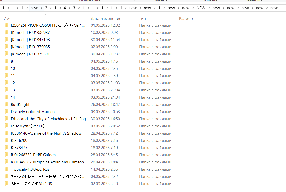Expand the chevron right after breadcrumb 3
This screenshot has width=286, height=192.
[x=79, y=8]
